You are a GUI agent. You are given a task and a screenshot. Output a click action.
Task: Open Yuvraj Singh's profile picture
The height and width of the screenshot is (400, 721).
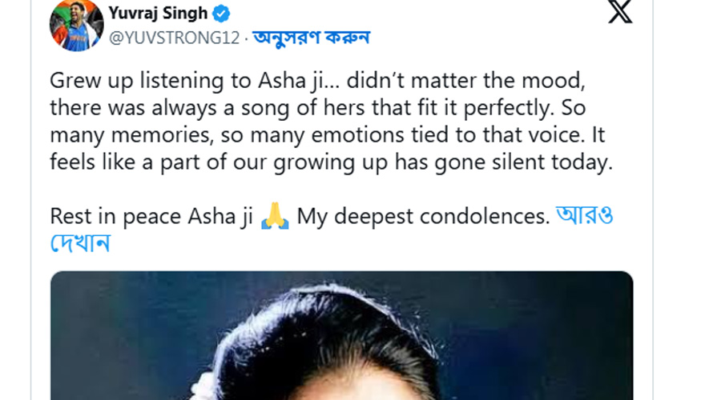coord(76,25)
